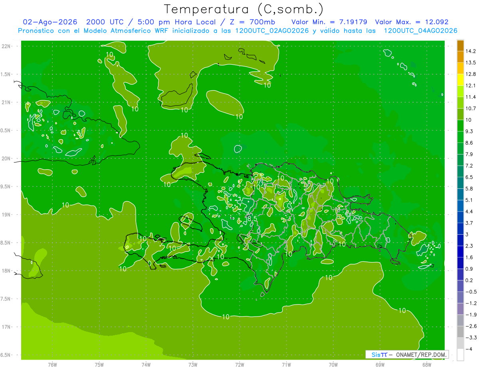The width and height of the screenshot is (479, 370).
Task: Click the "69W" longitude tick label
Action: [380, 365]
